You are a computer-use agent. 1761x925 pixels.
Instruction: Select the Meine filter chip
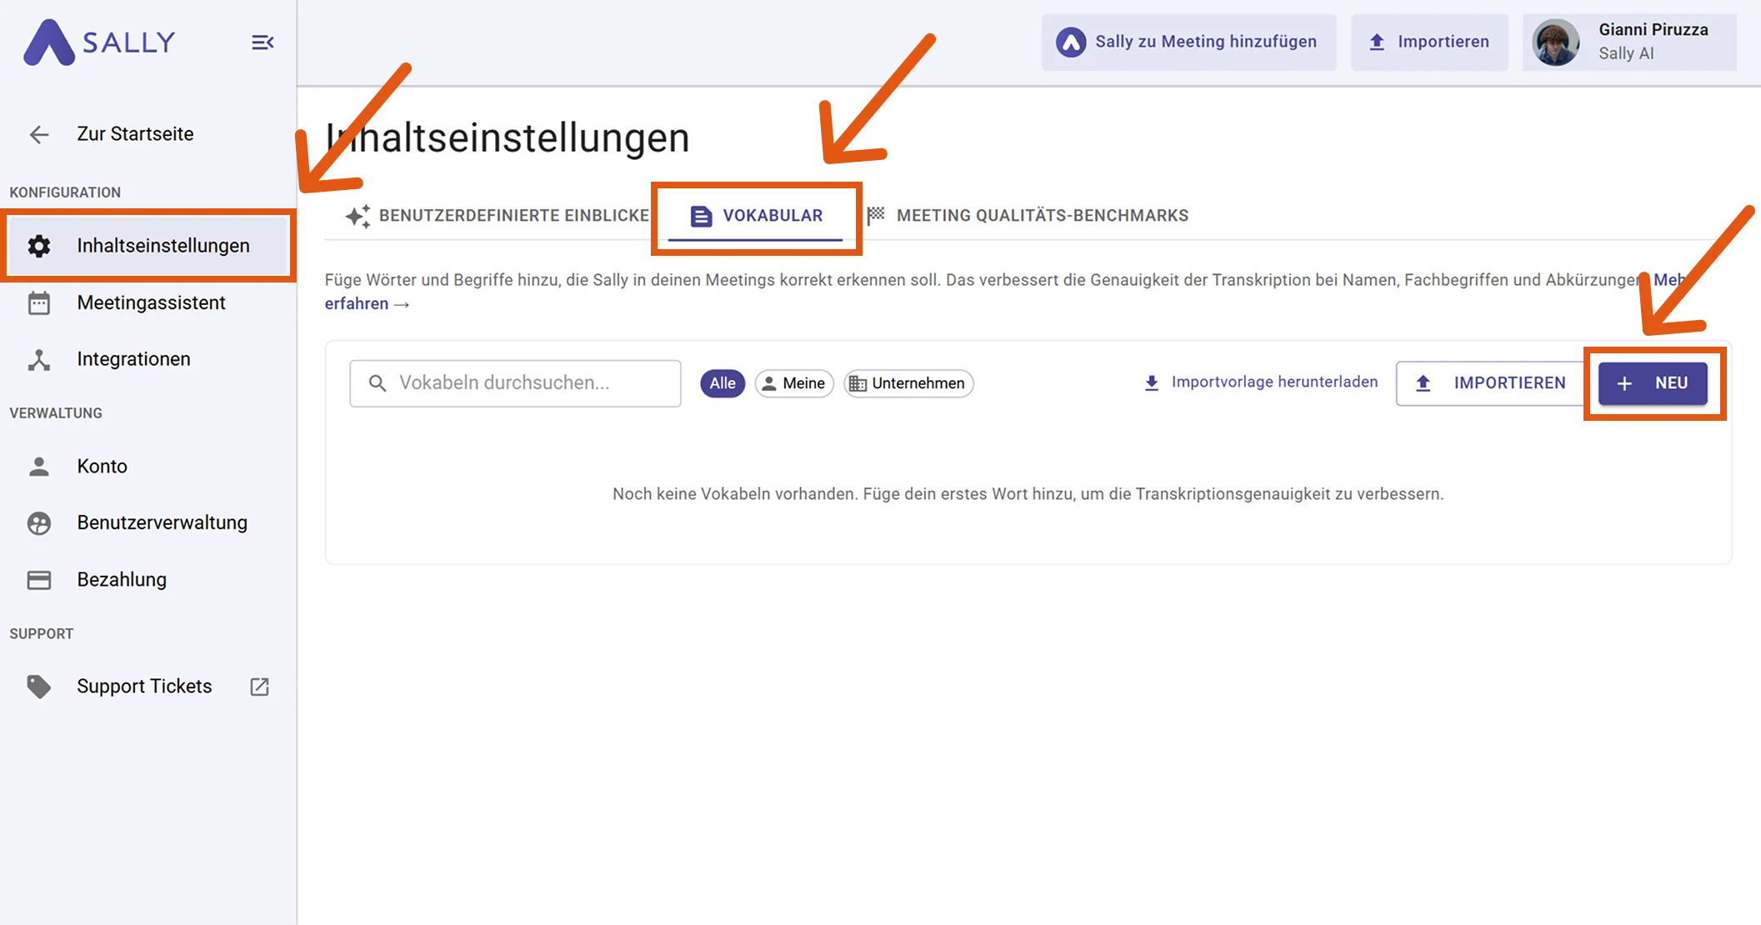click(x=794, y=383)
